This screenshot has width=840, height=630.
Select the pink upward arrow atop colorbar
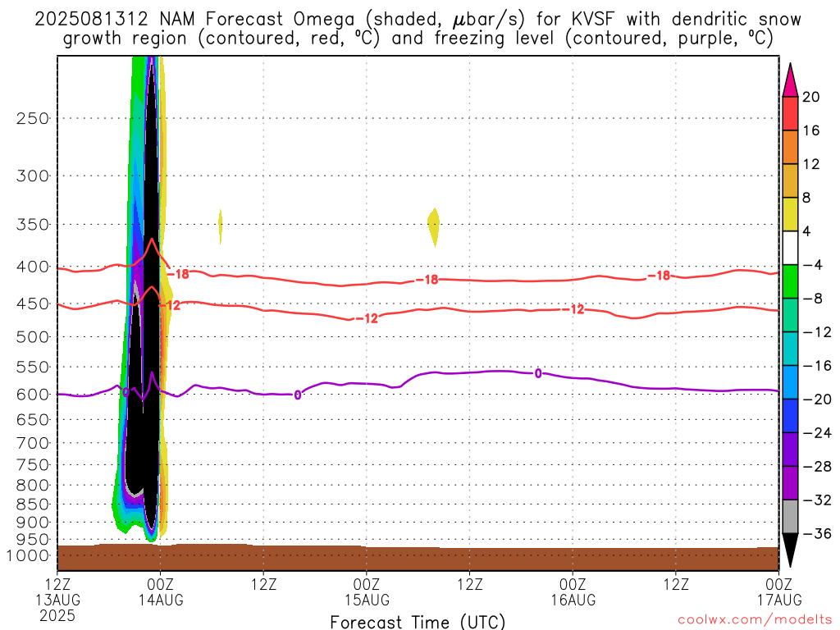coord(790,80)
